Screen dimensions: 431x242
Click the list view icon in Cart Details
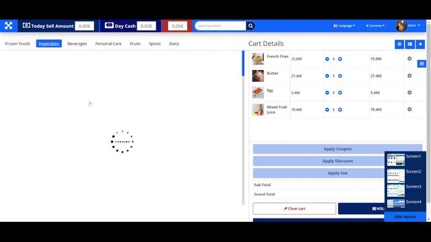click(410, 44)
